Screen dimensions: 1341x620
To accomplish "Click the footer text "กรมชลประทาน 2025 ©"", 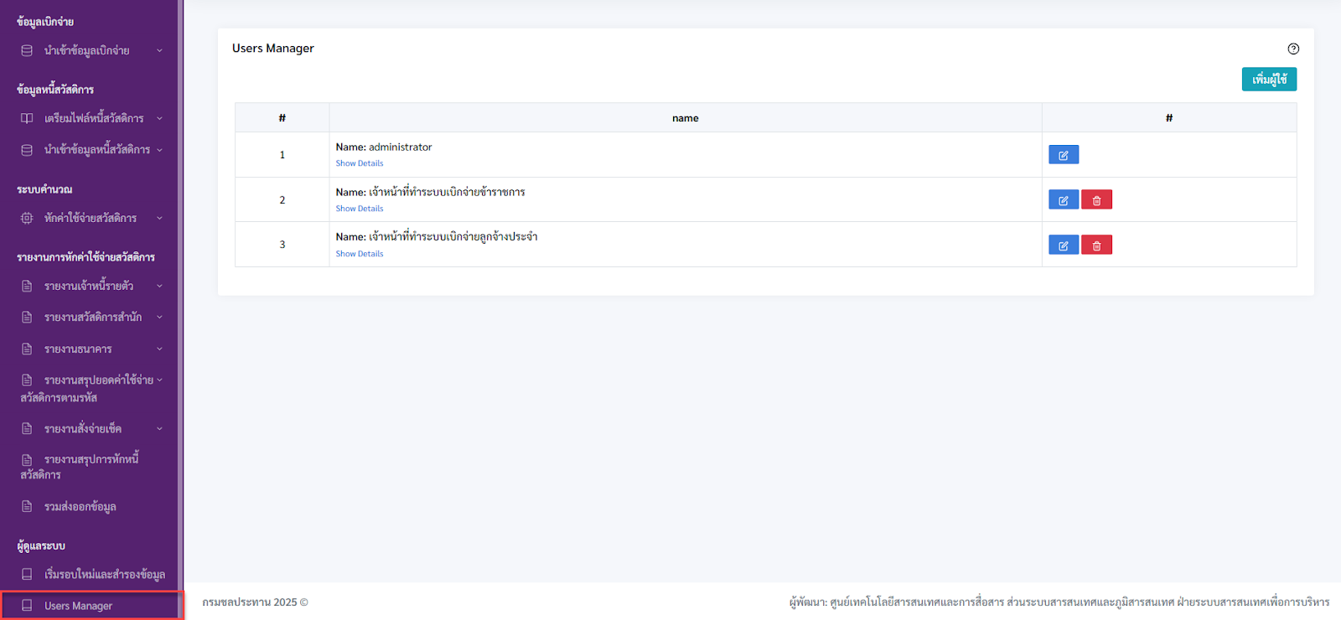I will 256,602.
